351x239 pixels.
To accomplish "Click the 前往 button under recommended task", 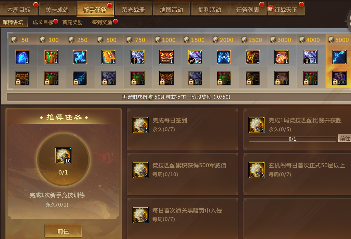I will tap(63, 230).
